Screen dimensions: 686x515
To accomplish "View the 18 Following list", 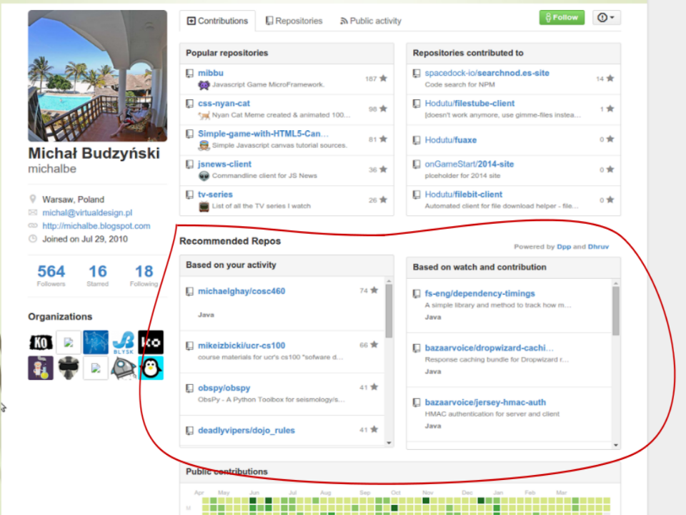I will pyautogui.click(x=144, y=275).
